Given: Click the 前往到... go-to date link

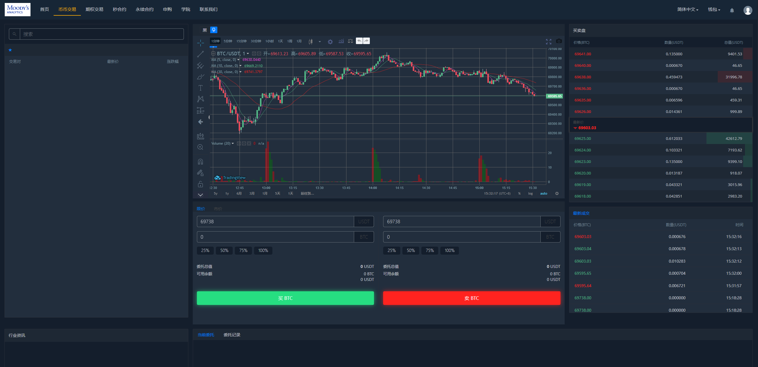Looking at the screenshot, I should 307,193.
